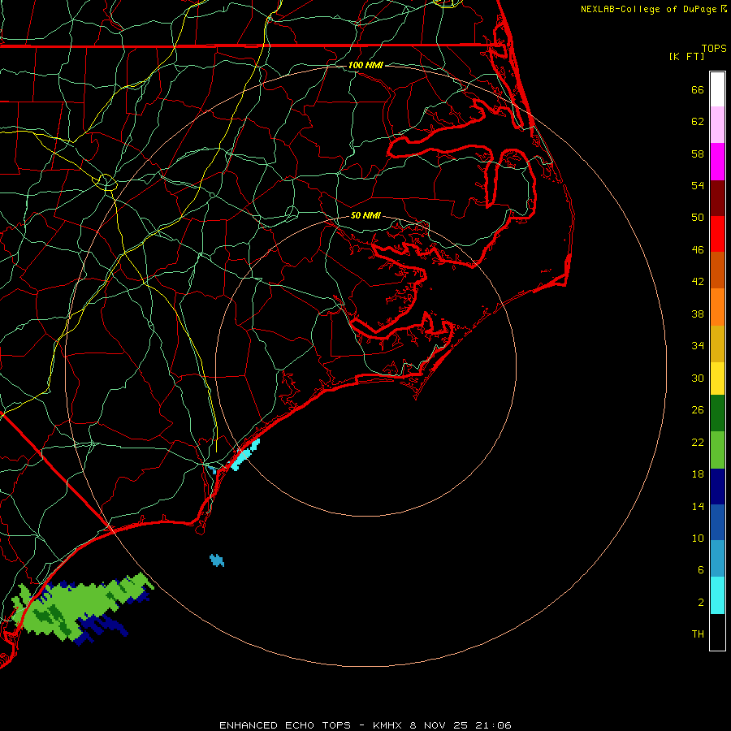Screen dimensions: 731x731
Task: Click the 100 NMI range ring label
Action: (365, 65)
